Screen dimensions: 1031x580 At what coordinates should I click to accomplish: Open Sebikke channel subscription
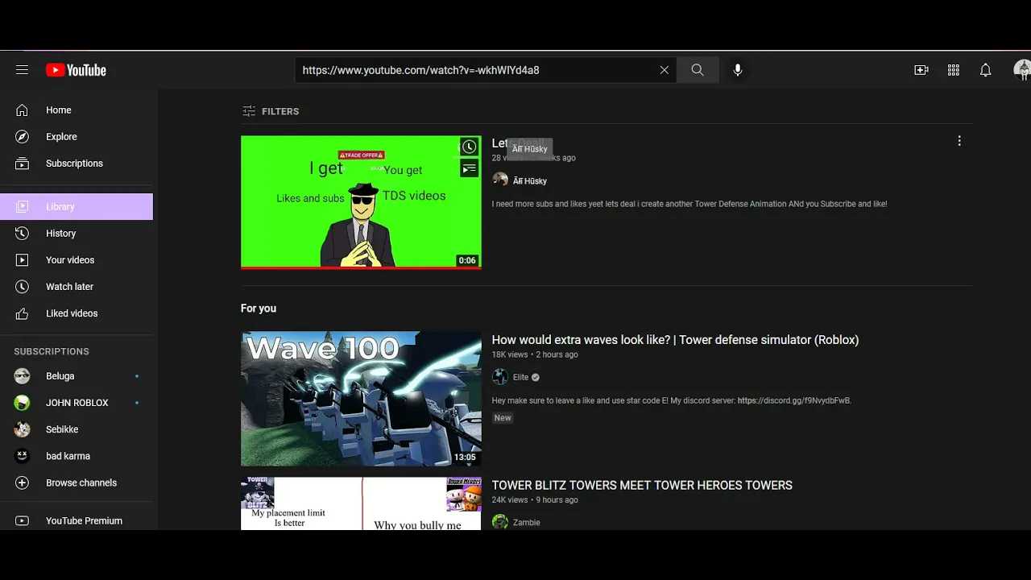point(77,429)
